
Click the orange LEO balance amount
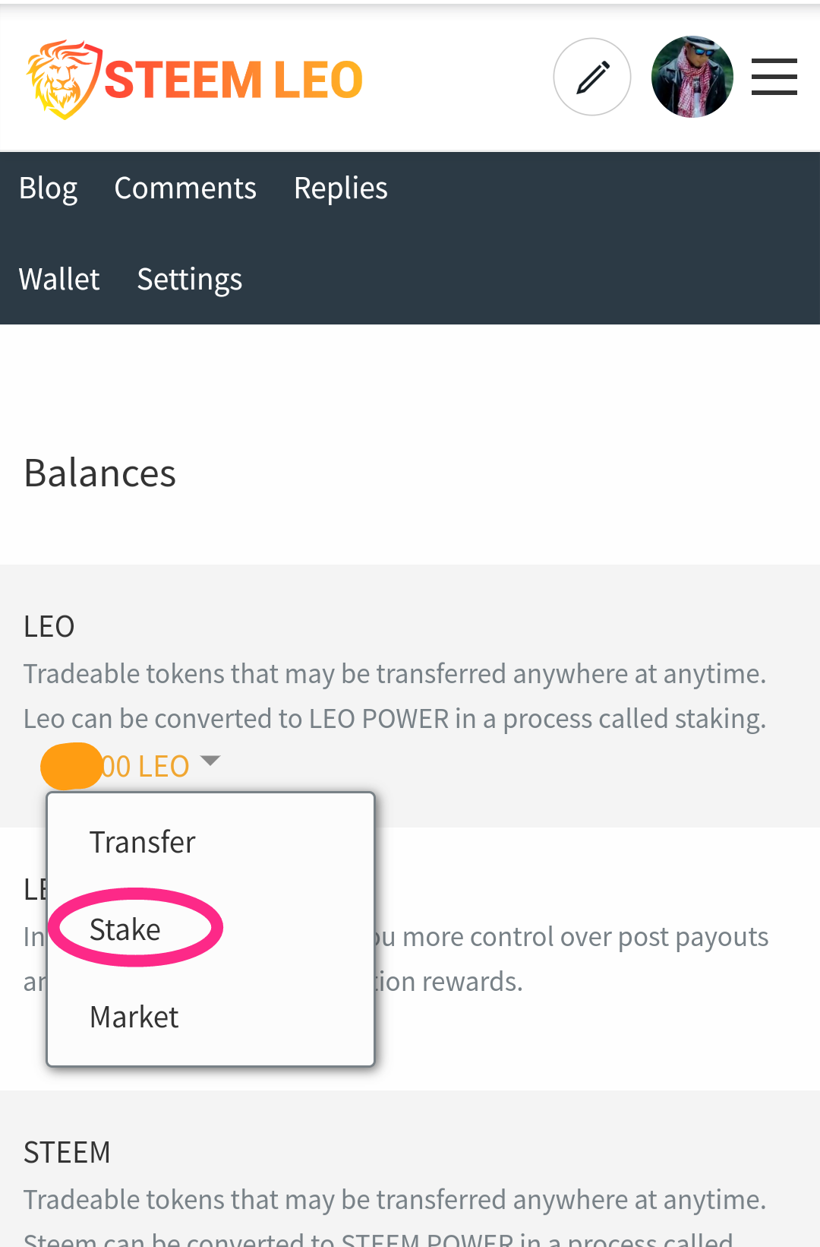pos(115,766)
